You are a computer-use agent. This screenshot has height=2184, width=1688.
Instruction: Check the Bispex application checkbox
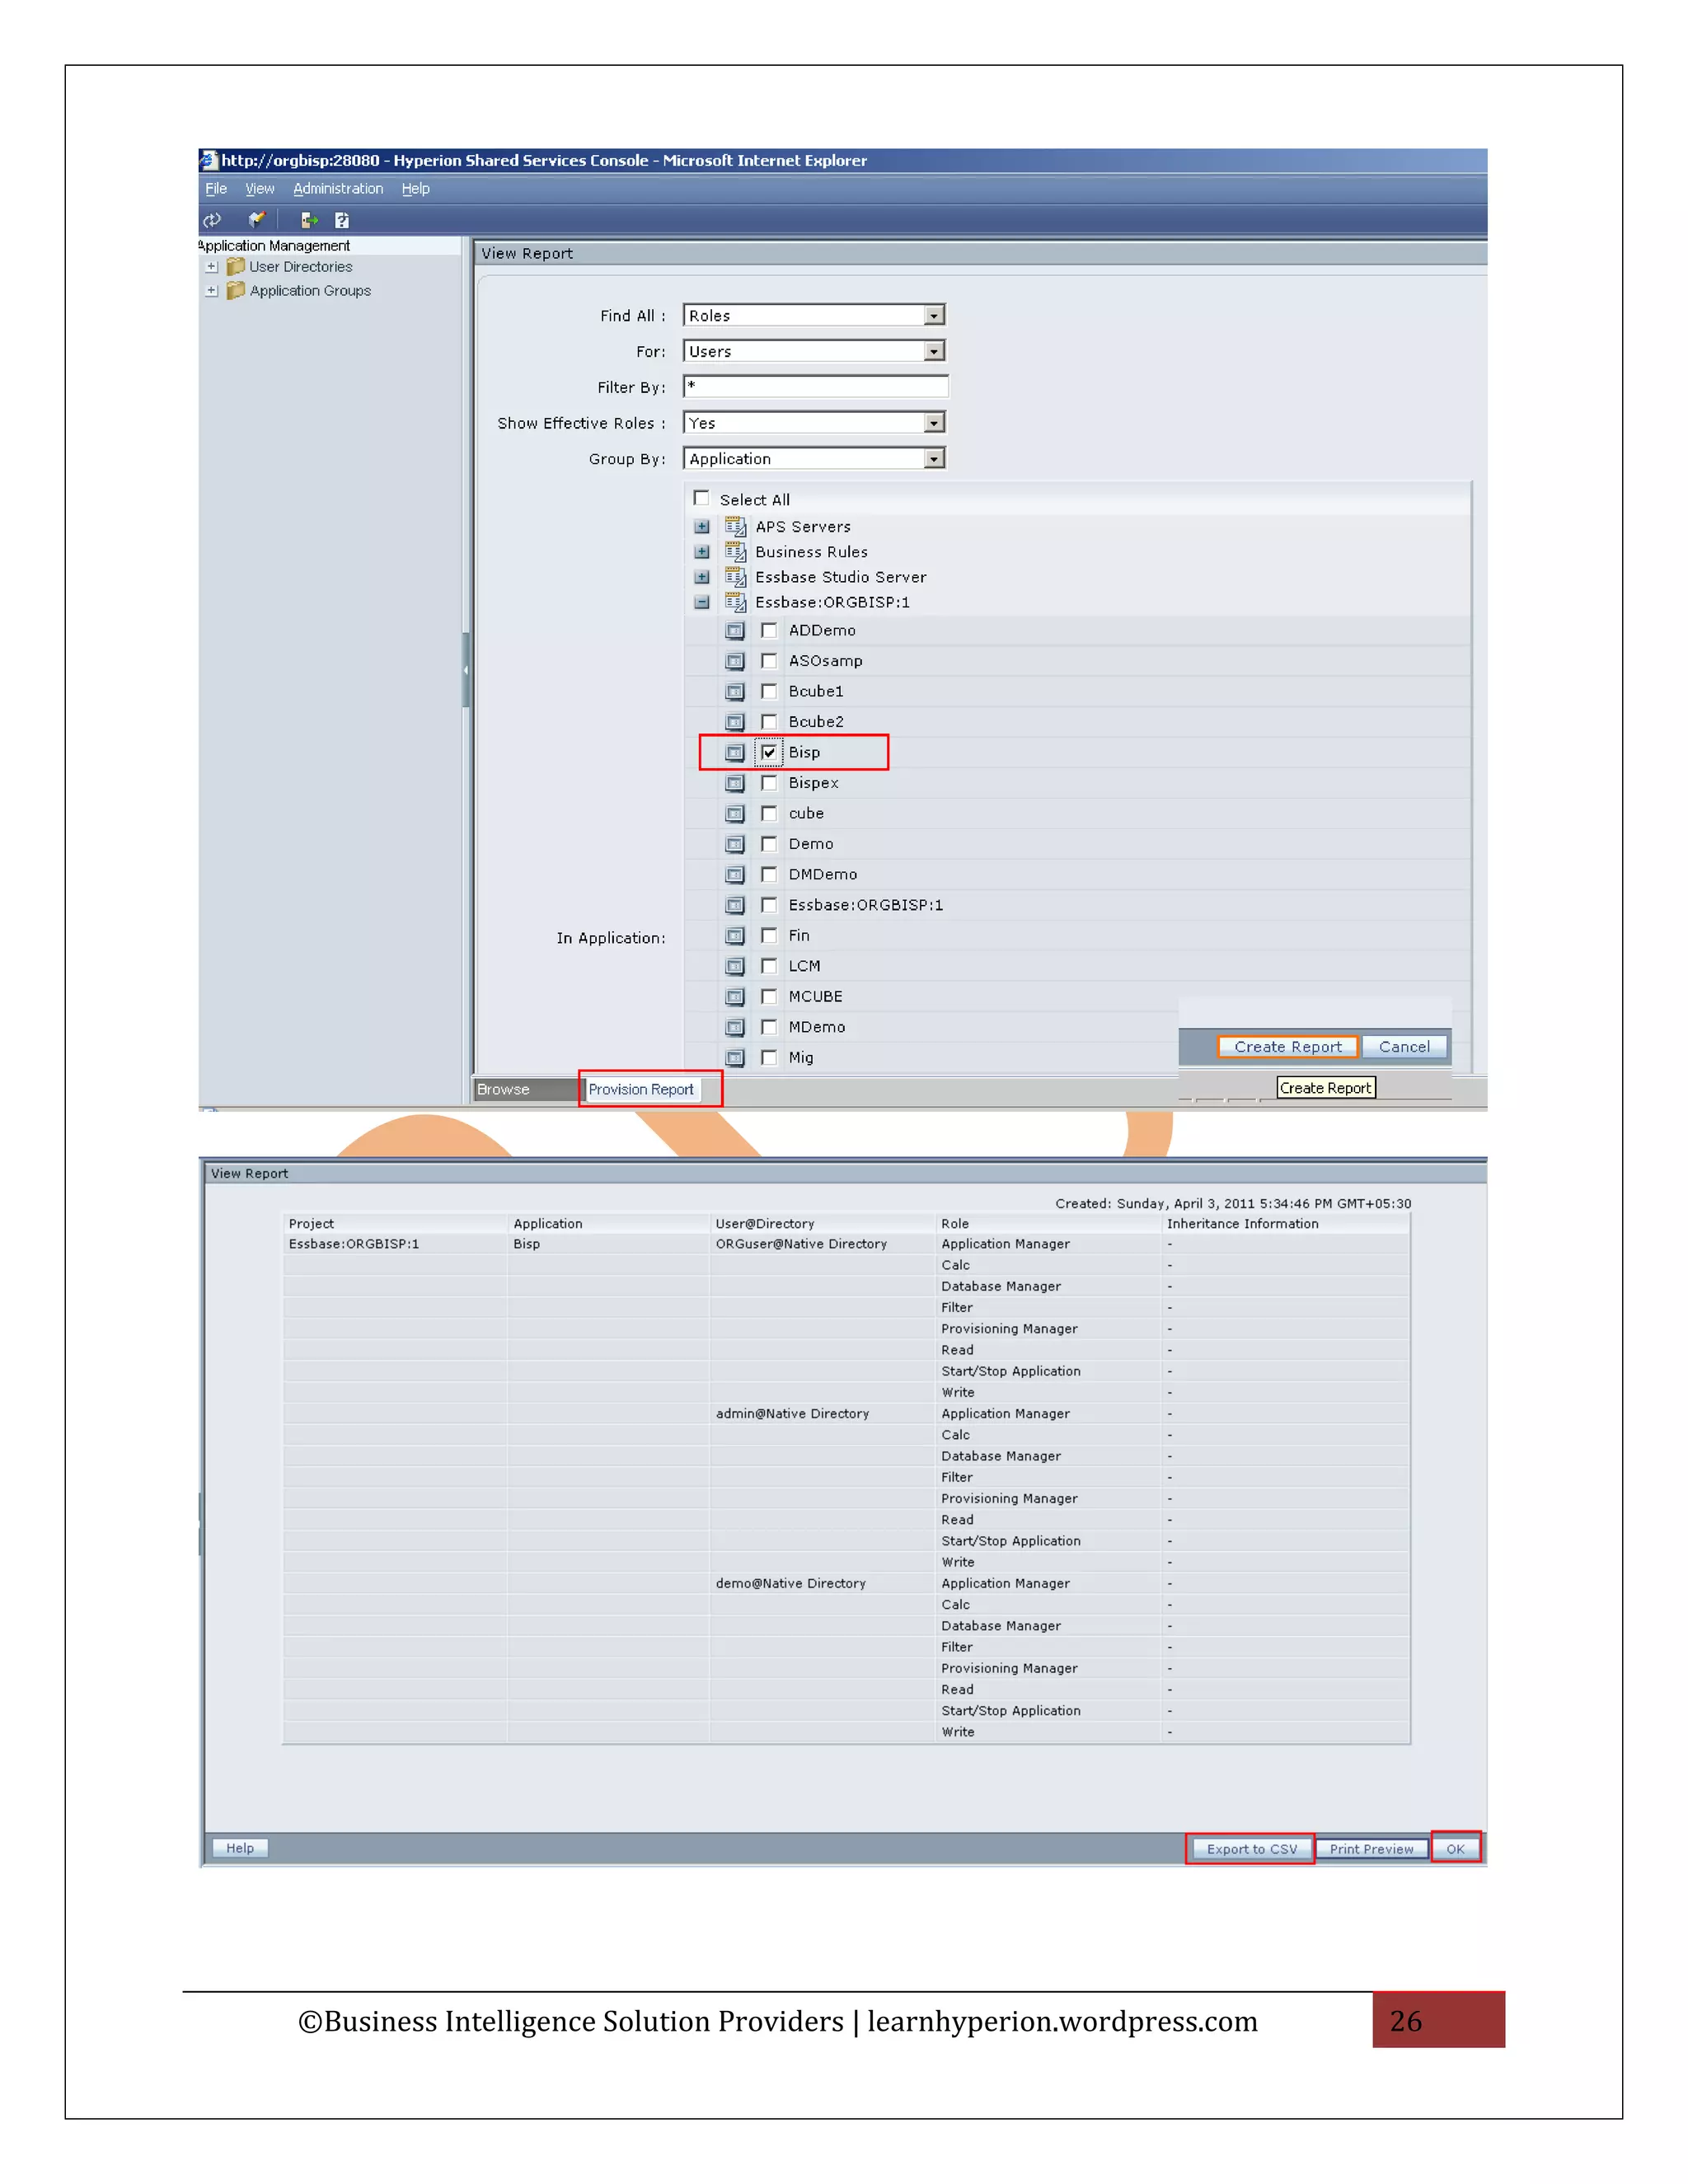pyautogui.click(x=769, y=783)
